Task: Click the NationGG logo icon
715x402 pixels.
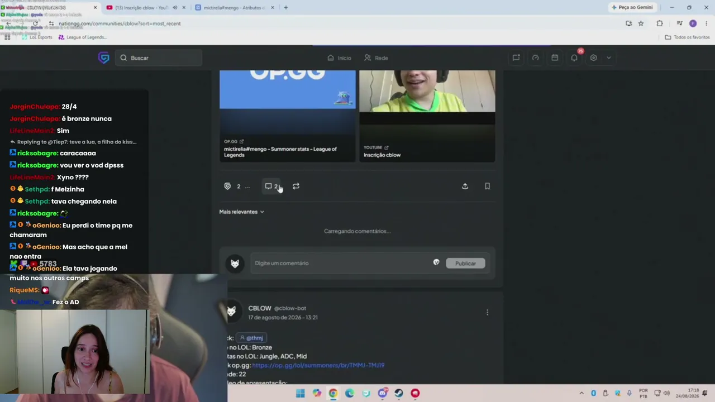Action: point(104,58)
